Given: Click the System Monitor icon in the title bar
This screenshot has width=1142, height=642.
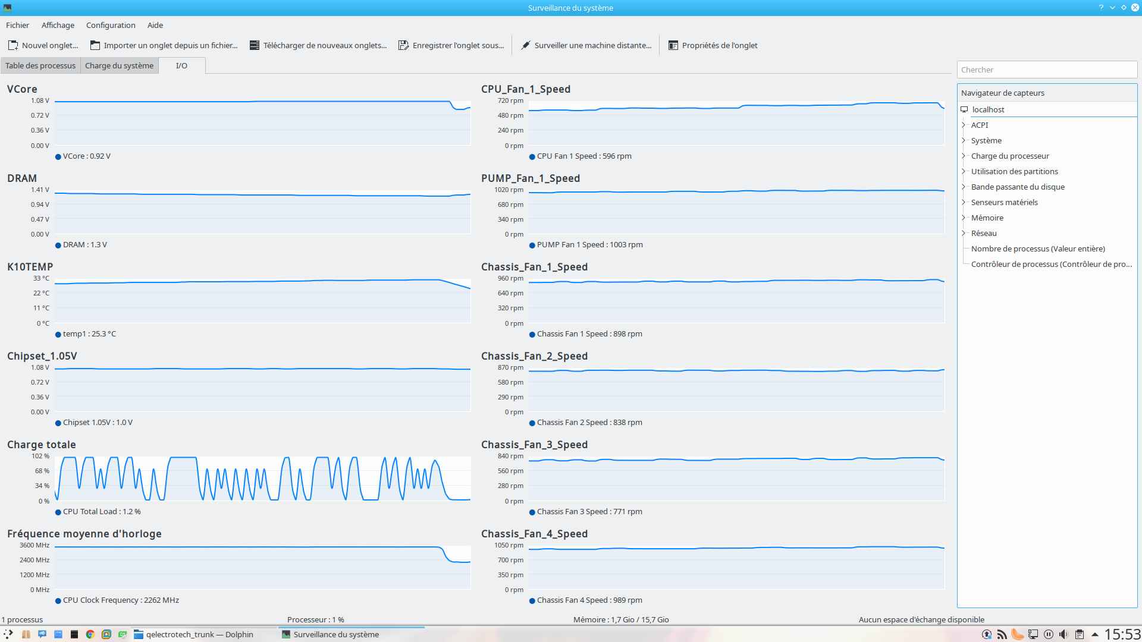Looking at the screenshot, I should pyautogui.click(x=7, y=8).
